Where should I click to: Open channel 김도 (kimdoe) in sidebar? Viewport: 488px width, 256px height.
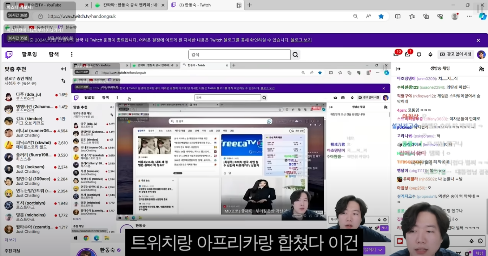click(x=35, y=121)
